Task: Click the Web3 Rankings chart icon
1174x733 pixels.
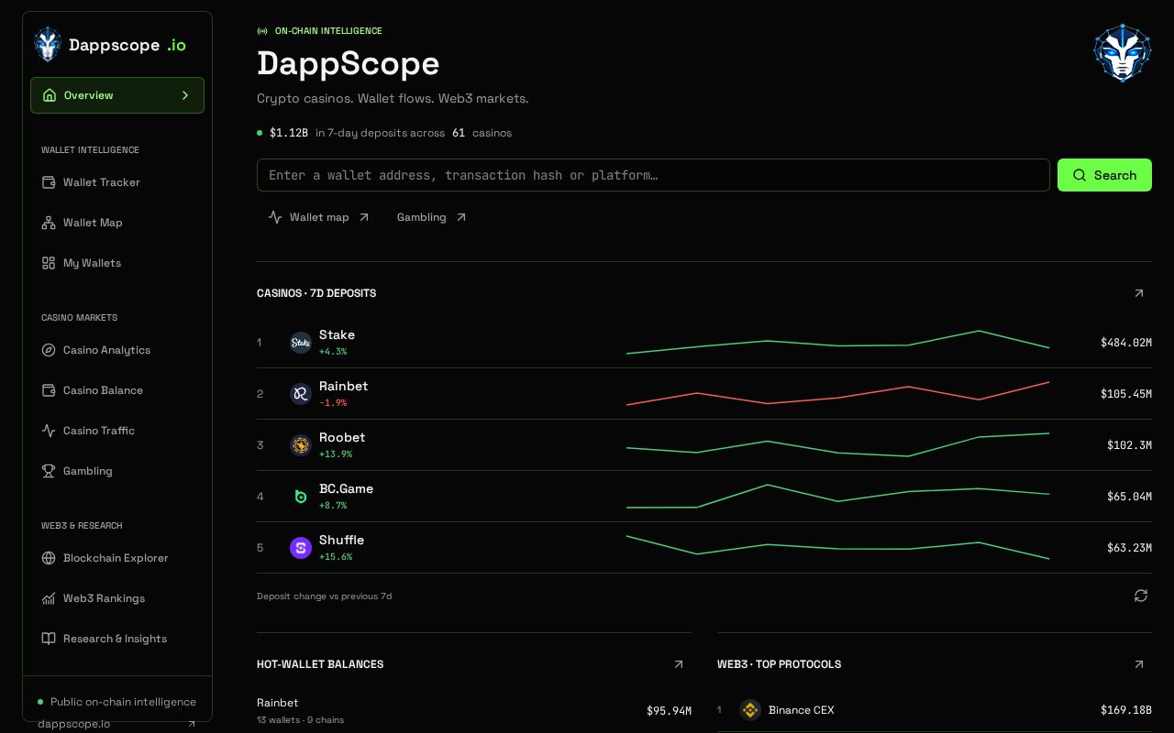Action: (x=49, y=598)
